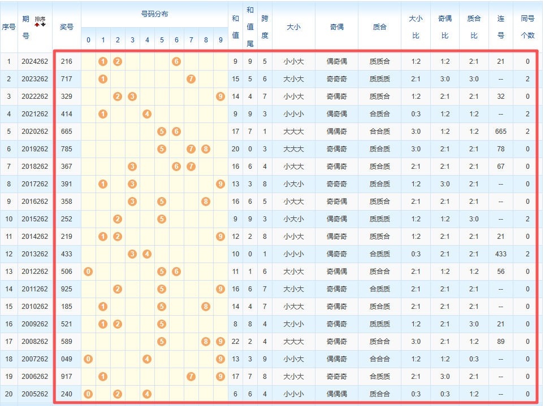Click orange ball 9 in row 2007262
545x406 pixels.
[x=220, y=359]
